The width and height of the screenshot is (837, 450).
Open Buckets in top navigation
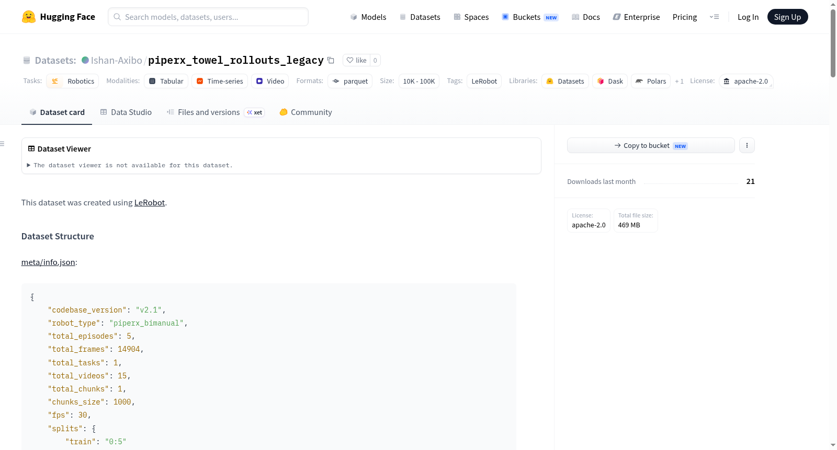click(530, 17)
